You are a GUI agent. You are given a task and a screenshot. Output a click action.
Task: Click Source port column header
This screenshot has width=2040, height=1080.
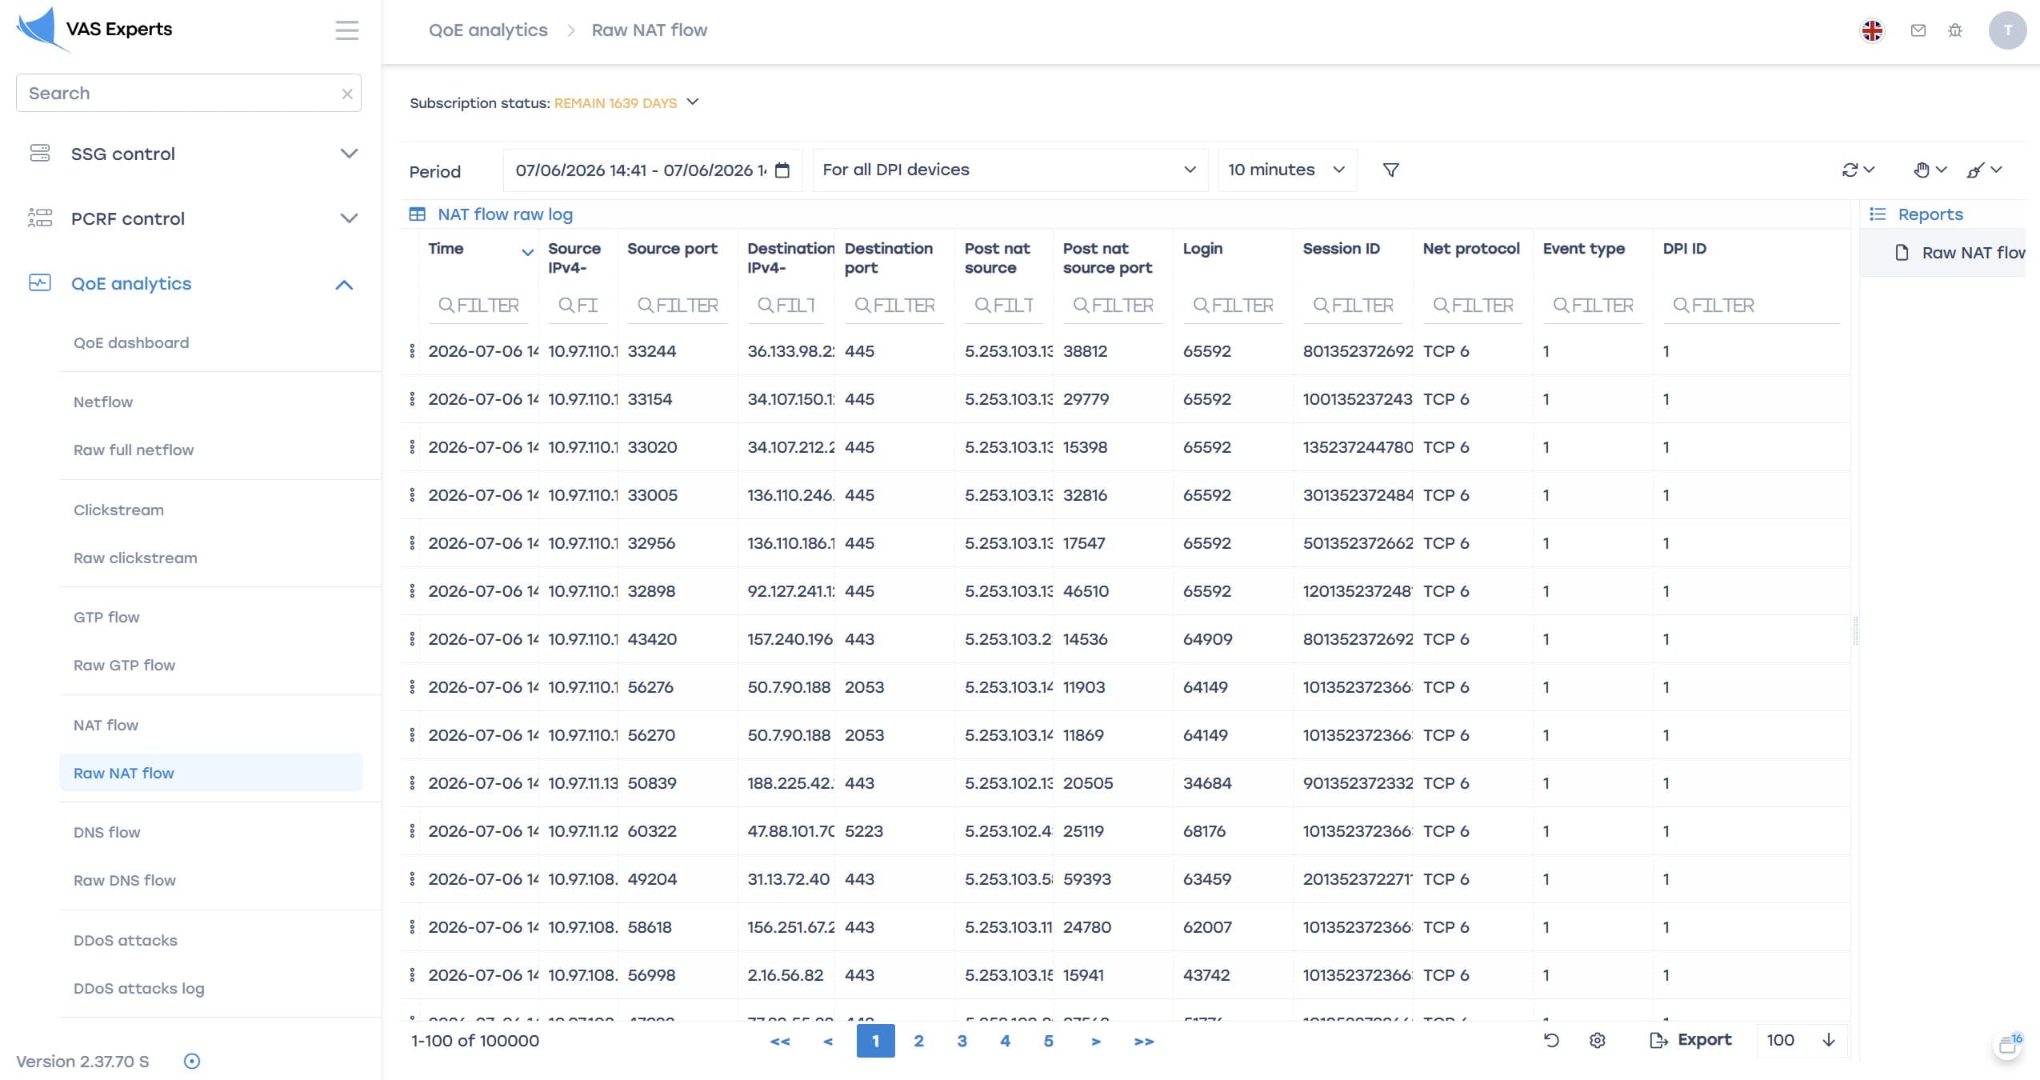[x=672, y=249]
